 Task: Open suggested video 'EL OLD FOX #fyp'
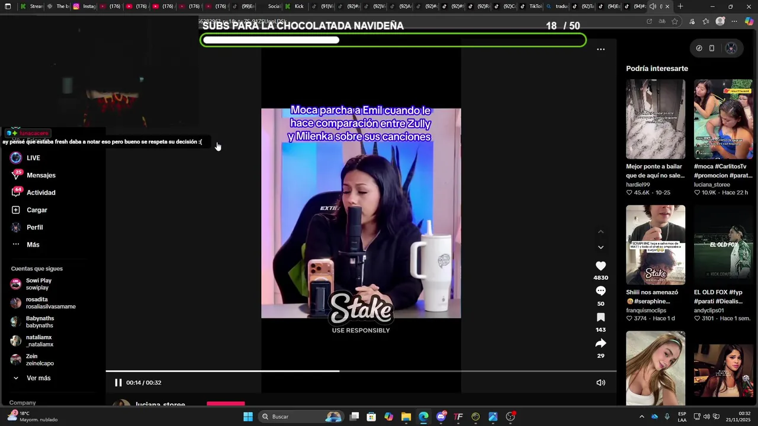point(723,245)
